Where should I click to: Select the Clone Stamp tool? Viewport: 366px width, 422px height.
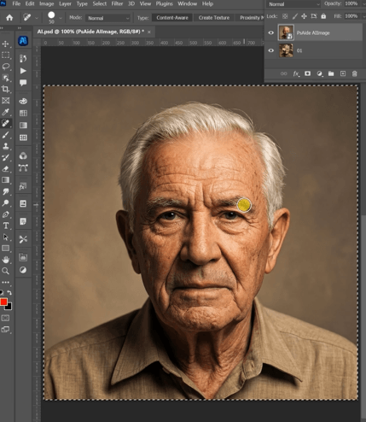click(5, 146)
